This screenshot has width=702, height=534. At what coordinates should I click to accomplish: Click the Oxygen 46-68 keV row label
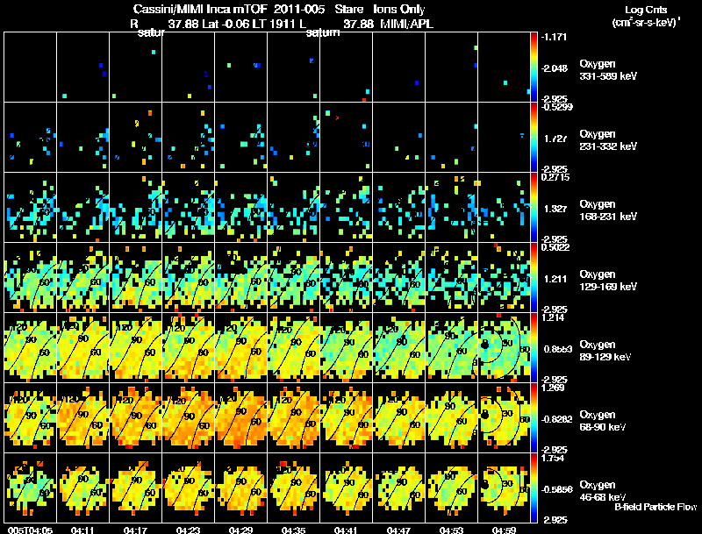pos(603,491)
